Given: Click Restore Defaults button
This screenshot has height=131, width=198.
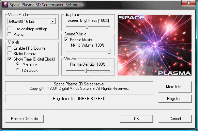Looking at the screenshot, I should pyautogui.click(x=25, y=119).
